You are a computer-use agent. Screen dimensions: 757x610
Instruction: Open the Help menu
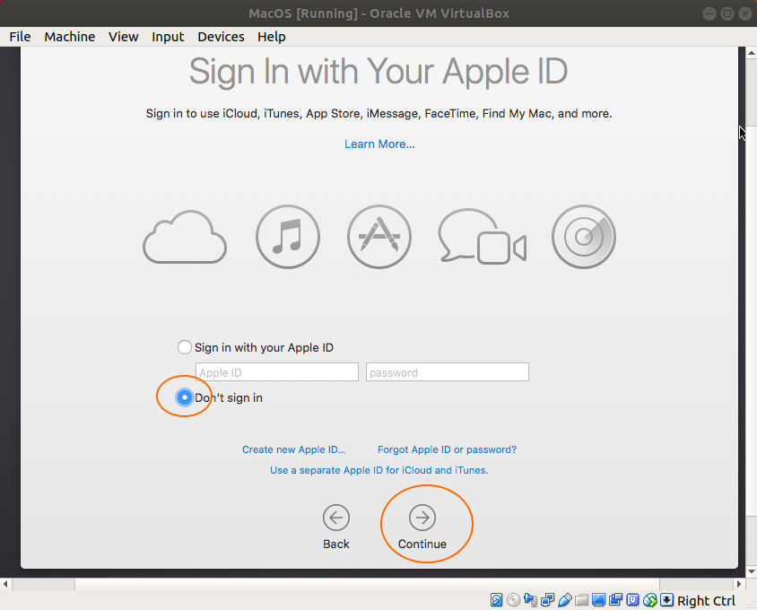[272, 37]
